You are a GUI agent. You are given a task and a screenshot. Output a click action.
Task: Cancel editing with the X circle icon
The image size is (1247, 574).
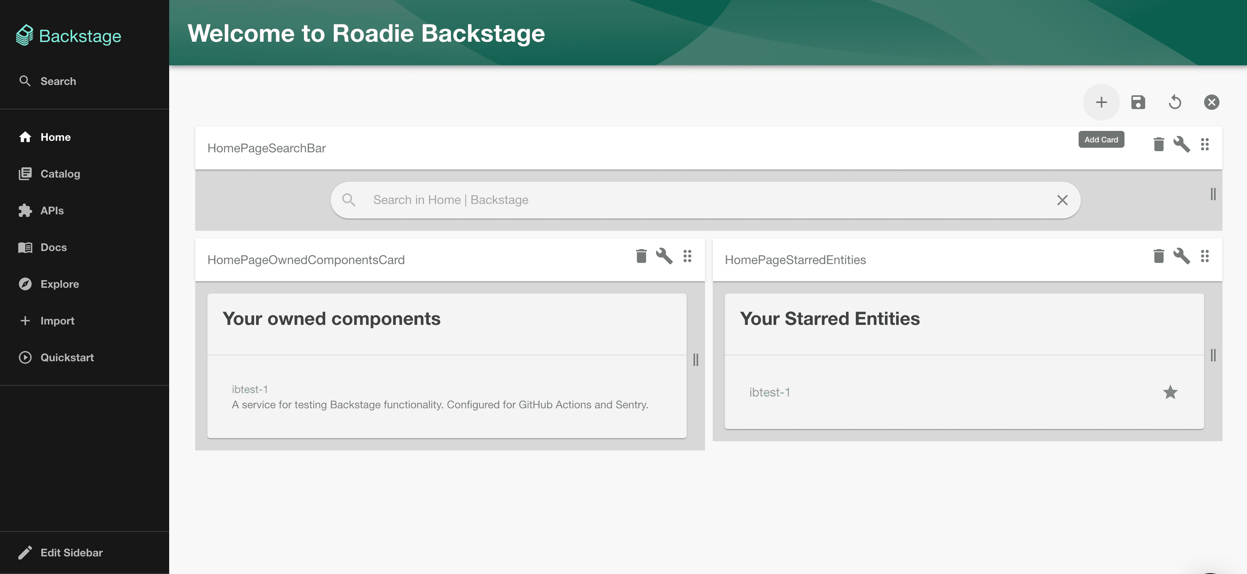coord(1212,102)
